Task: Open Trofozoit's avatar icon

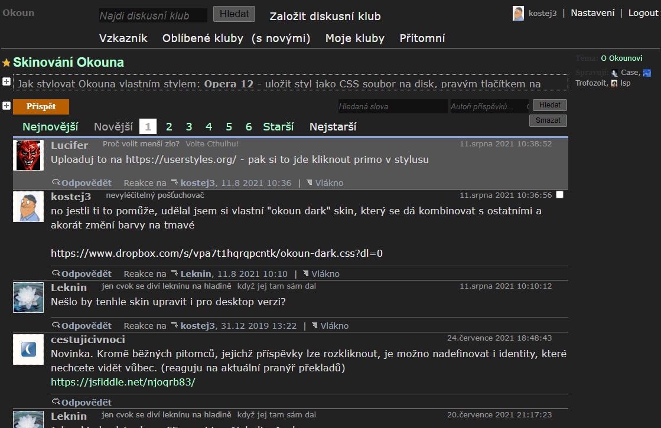Action: (x=646, y=73)
